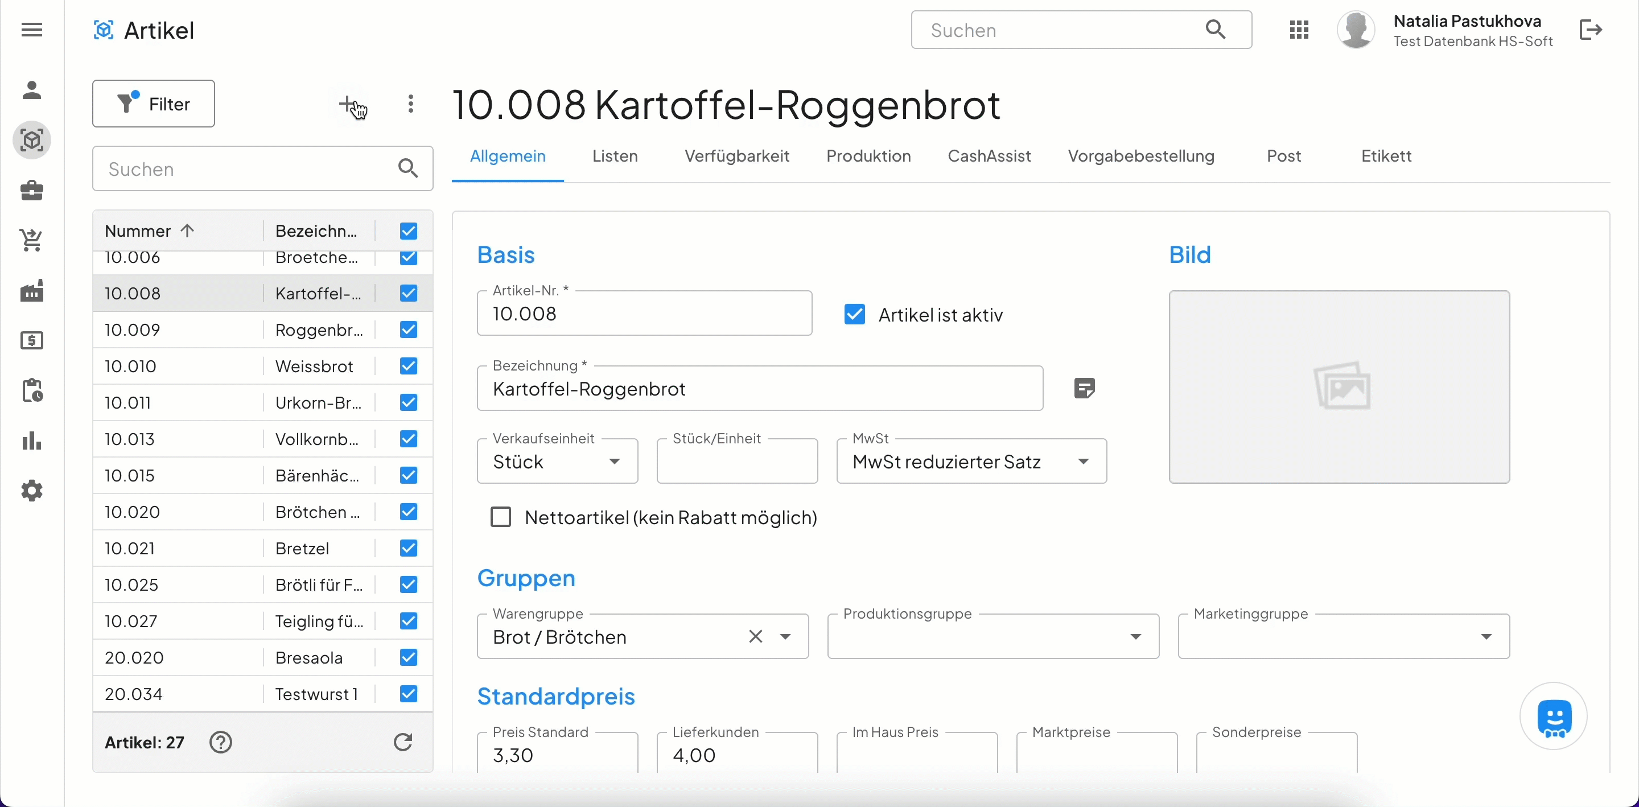Click the Filter button
1639x807 pixels.
pos(153,103)
